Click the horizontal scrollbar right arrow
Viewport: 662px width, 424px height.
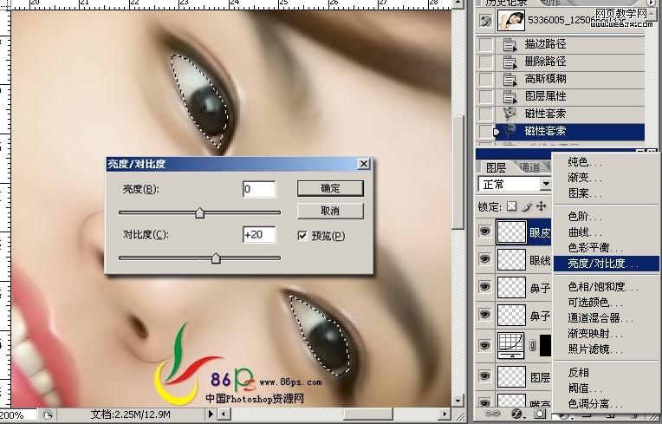(x=445, y=414)
